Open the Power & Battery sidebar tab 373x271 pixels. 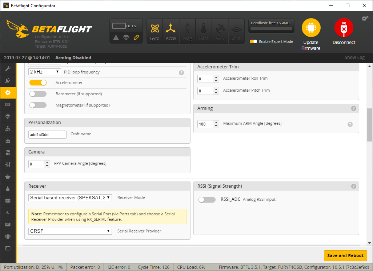pos(8,104)
